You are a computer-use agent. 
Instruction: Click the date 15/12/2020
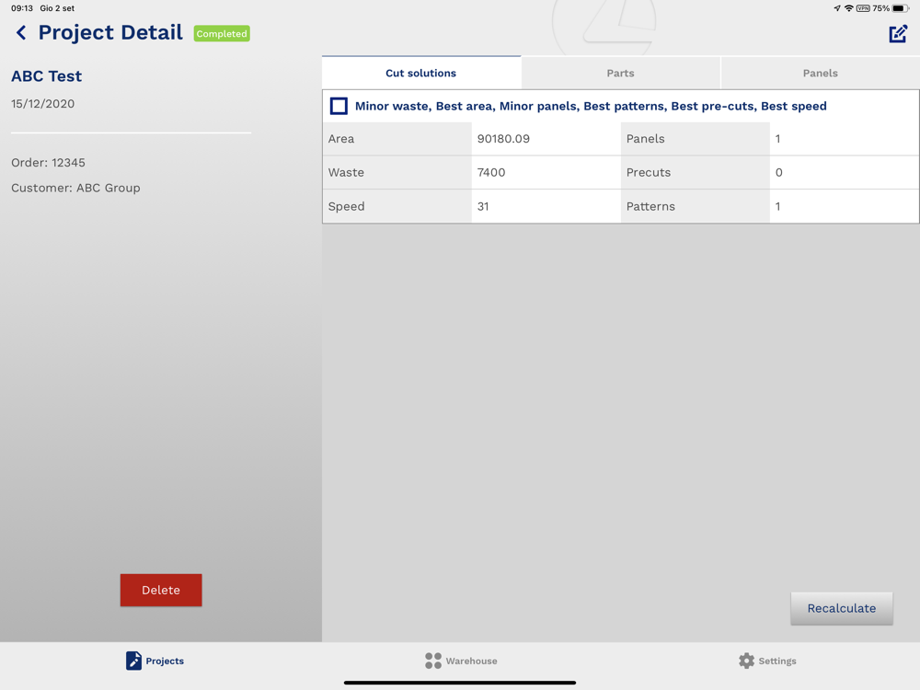(43, 104)
